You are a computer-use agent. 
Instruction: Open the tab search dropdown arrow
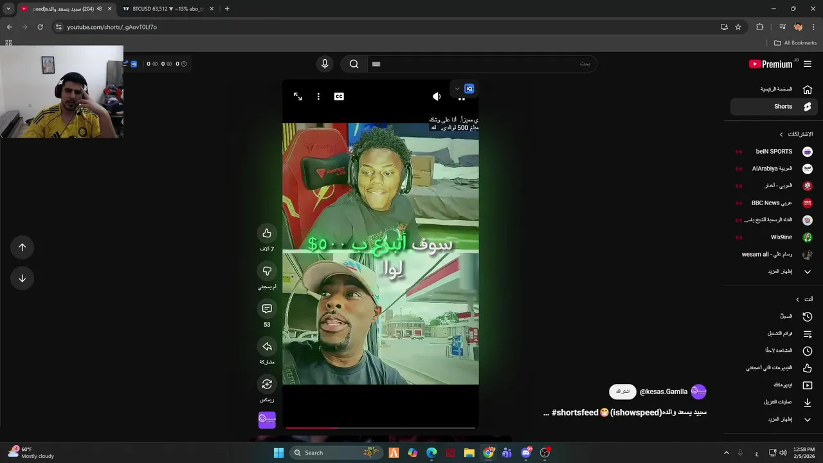tap(8, 9)
